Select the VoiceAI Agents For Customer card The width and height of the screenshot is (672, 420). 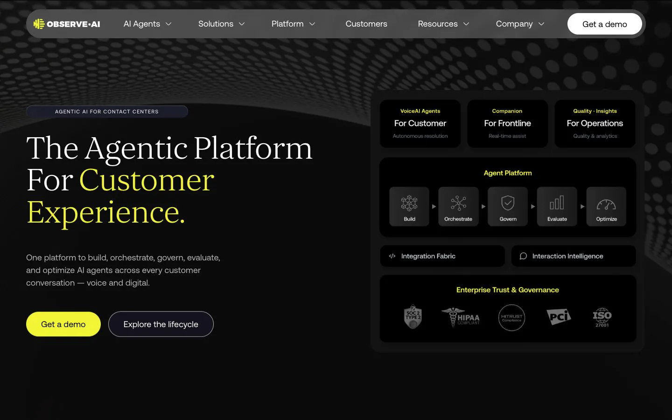(420, 124)
